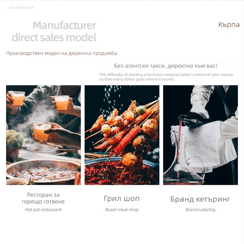
Task: Select the wine pouring waiter photo
Action: [x=200, y=135]
